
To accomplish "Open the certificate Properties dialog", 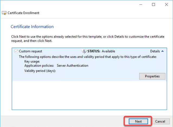I will coord(152,76).
